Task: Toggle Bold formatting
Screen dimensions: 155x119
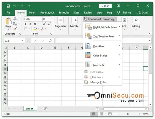Action: 26,24
